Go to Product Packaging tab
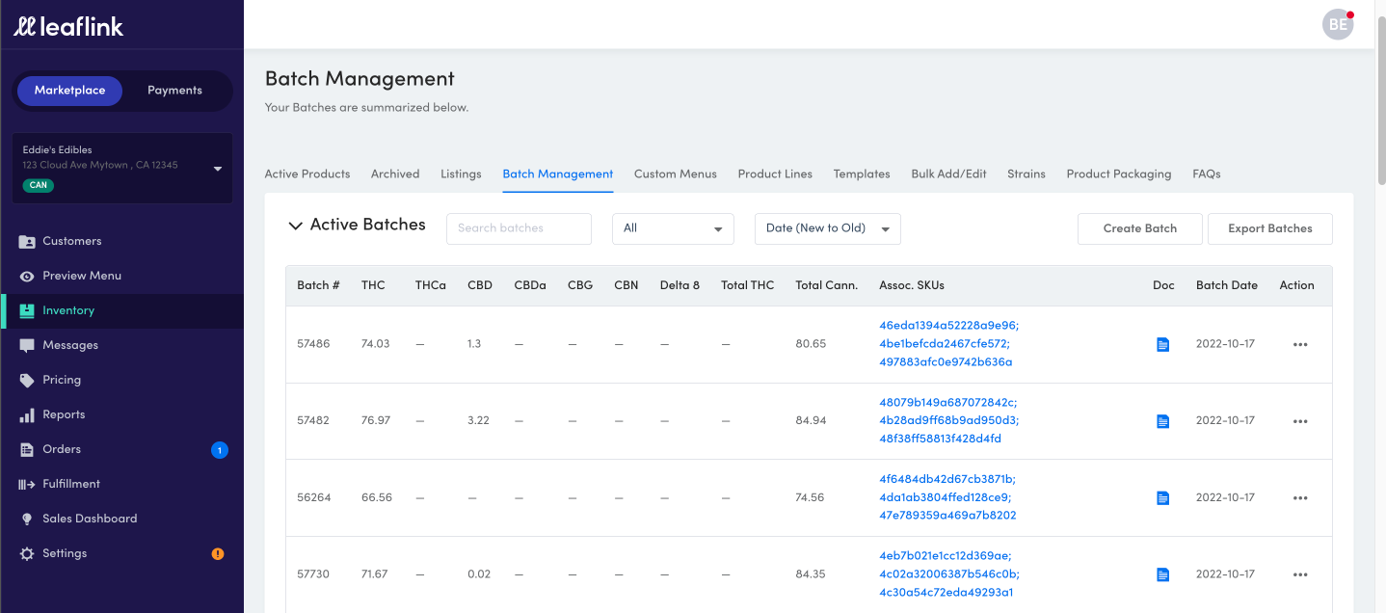Screen dimensions: 1386x613 (x=1119, y=174)
